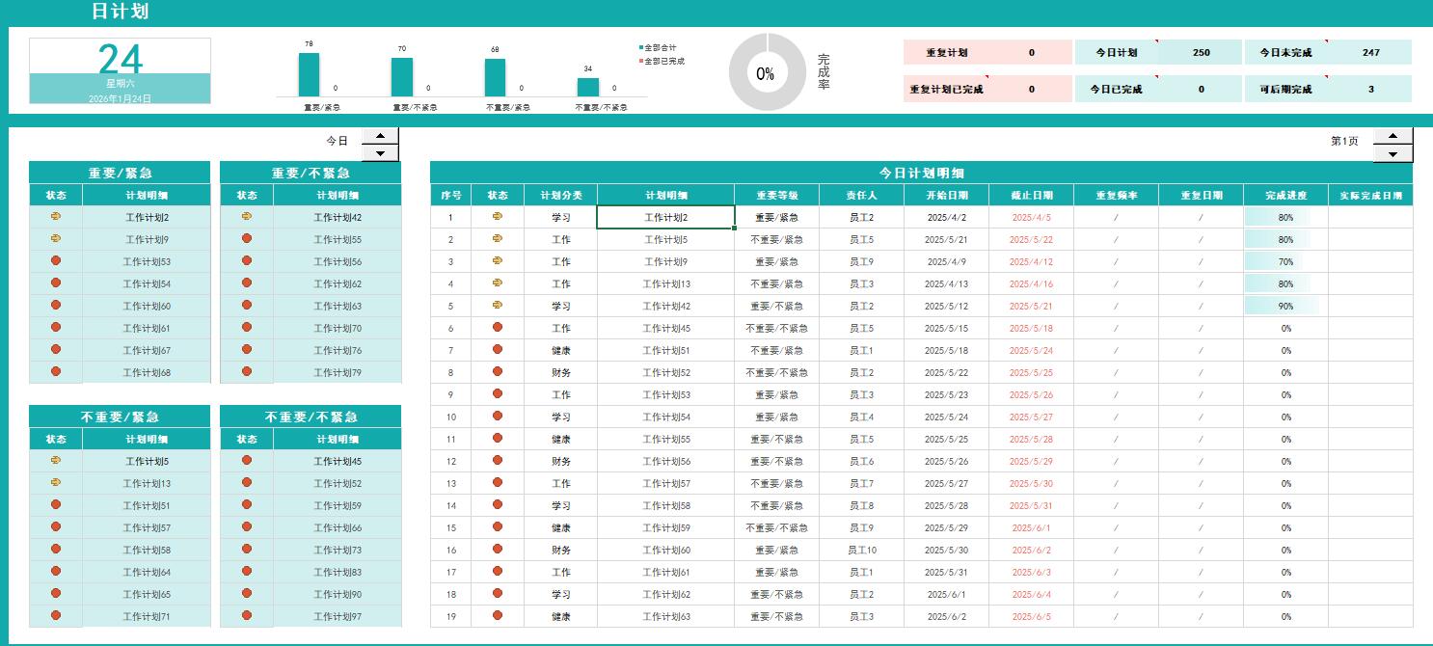Screen dimensions: 1433x646
Task: Select the 截止日期 column header
Action: [1031, 196]
